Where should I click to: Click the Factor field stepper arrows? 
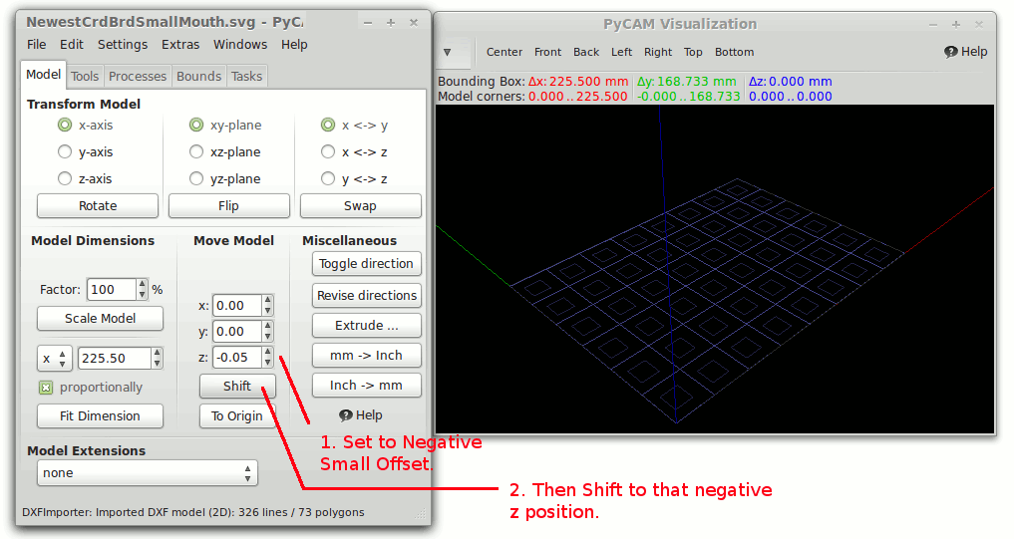(142, 290)
